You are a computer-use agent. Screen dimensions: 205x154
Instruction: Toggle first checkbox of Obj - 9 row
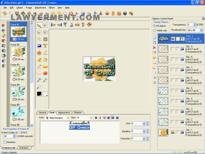coord(173,49)
